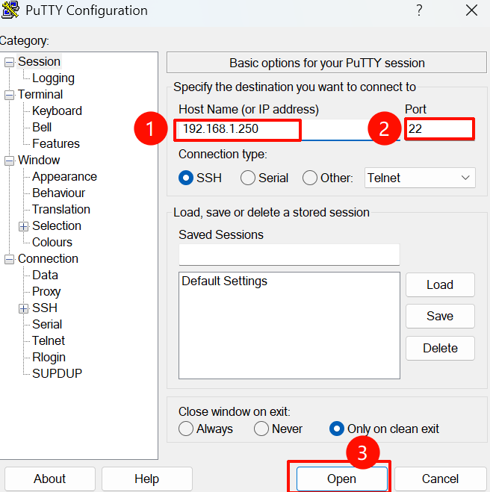
Task: Select the SSH connection type radio button
Action: point(187,178)
